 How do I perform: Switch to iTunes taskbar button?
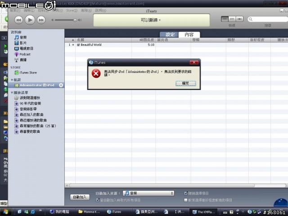[x=118, y=212]
